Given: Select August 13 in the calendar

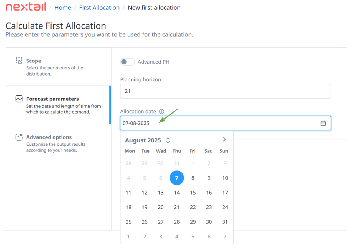Looking at the screenshot, I should [x=161, y=193].
